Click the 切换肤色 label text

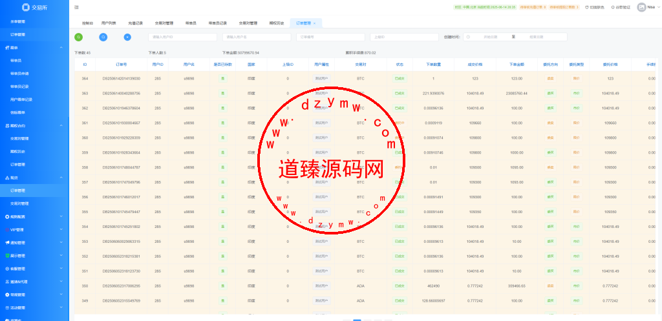pos(597,7)
